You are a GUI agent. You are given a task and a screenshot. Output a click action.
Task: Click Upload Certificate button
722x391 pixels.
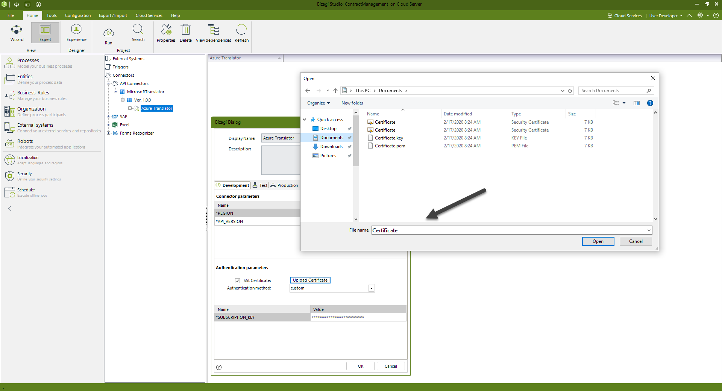point(310,280)
